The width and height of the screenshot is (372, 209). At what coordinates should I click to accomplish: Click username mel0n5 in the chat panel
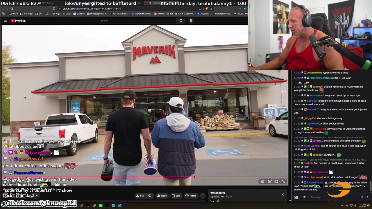tap(308, 163)
